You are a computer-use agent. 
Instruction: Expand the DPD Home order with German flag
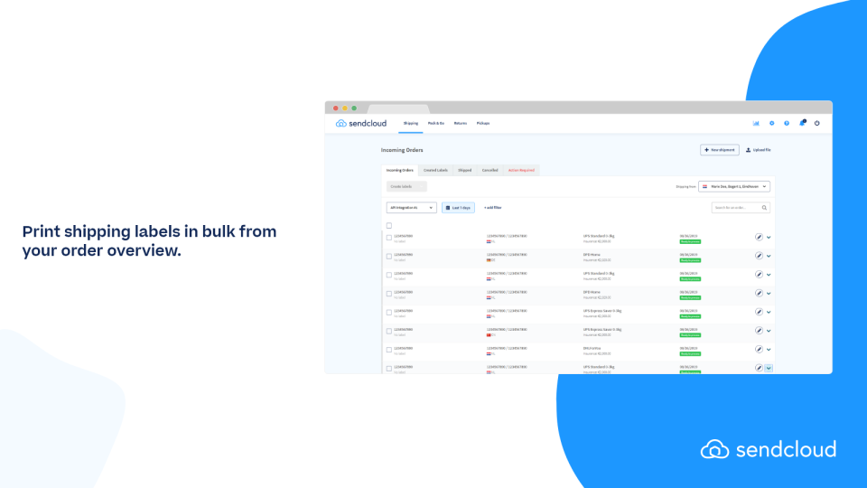pyautogui.click(x=769, y=256)
